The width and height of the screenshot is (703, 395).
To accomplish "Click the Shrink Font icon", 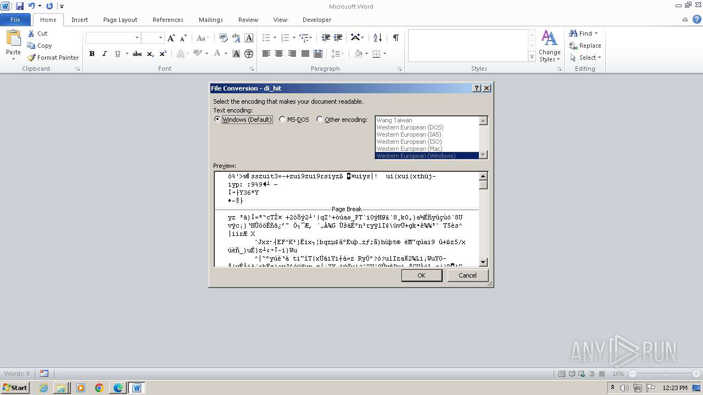I will [x=183, y=38].
